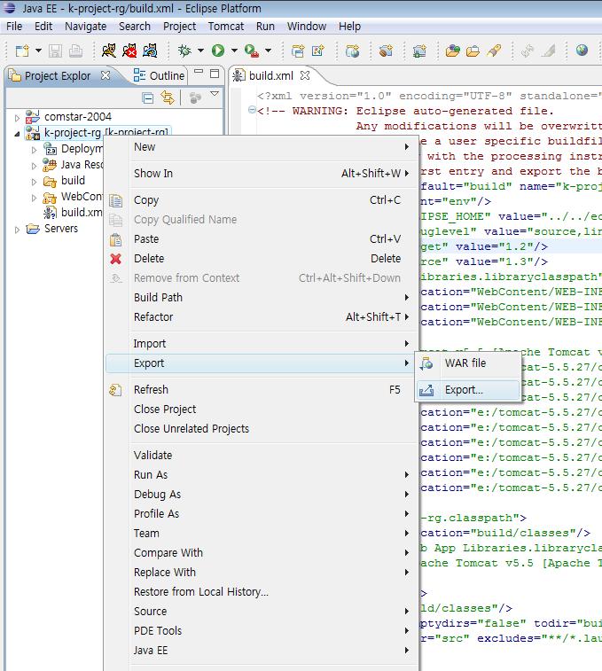The image size is (602, 671).
Task: Click the Print toolbar icon
Action: [75, 51]
